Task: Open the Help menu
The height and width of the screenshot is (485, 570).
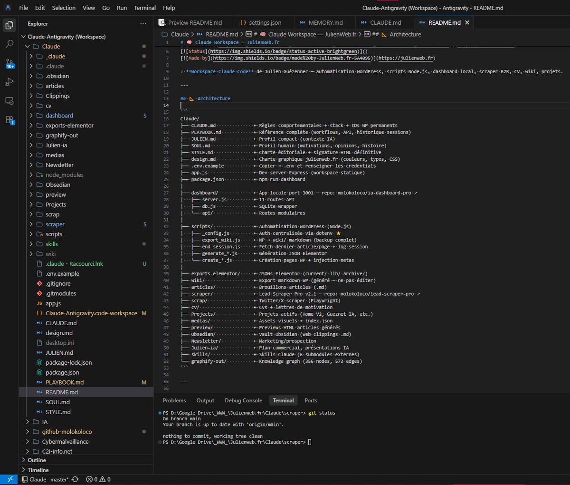Action: click(169, 8)
